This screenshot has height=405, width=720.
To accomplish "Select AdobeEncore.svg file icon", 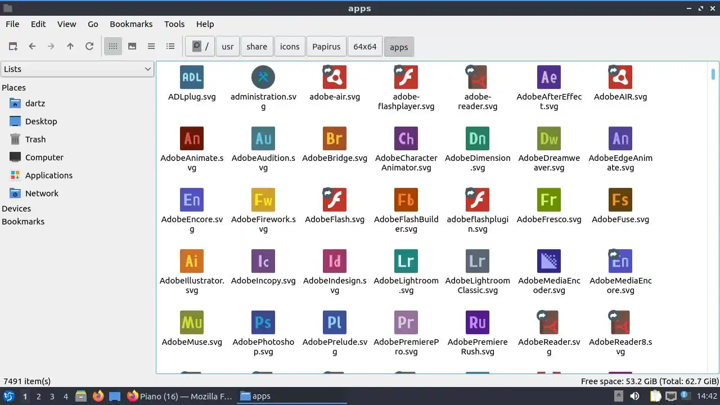I will tap(192, 200).
